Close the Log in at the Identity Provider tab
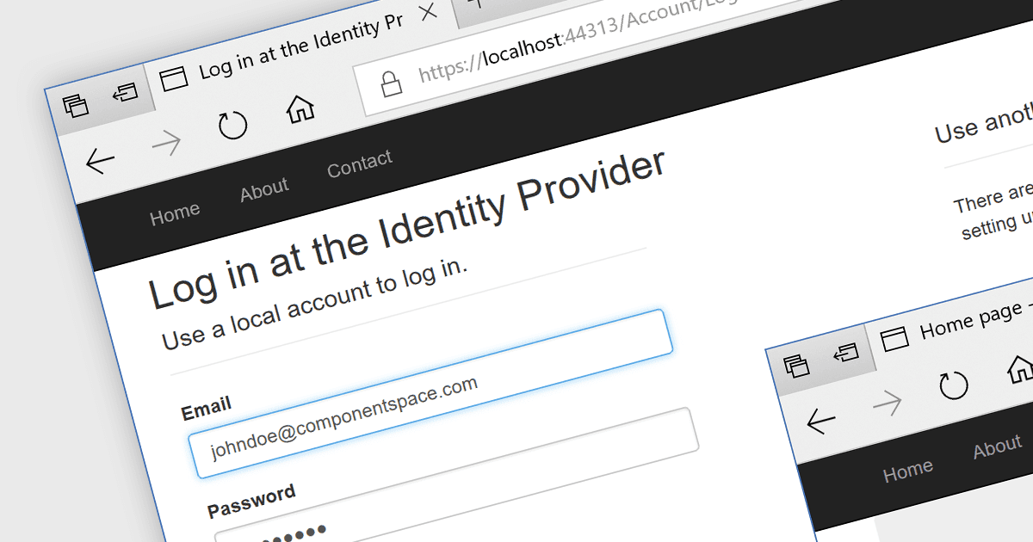This screenshot has height=542, width=1033. [x=428, y=14]
